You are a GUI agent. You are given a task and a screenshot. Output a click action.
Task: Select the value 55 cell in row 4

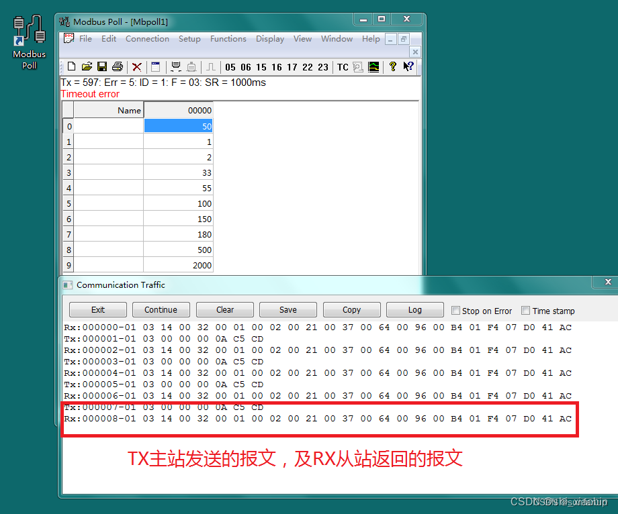tap(178, 188)
